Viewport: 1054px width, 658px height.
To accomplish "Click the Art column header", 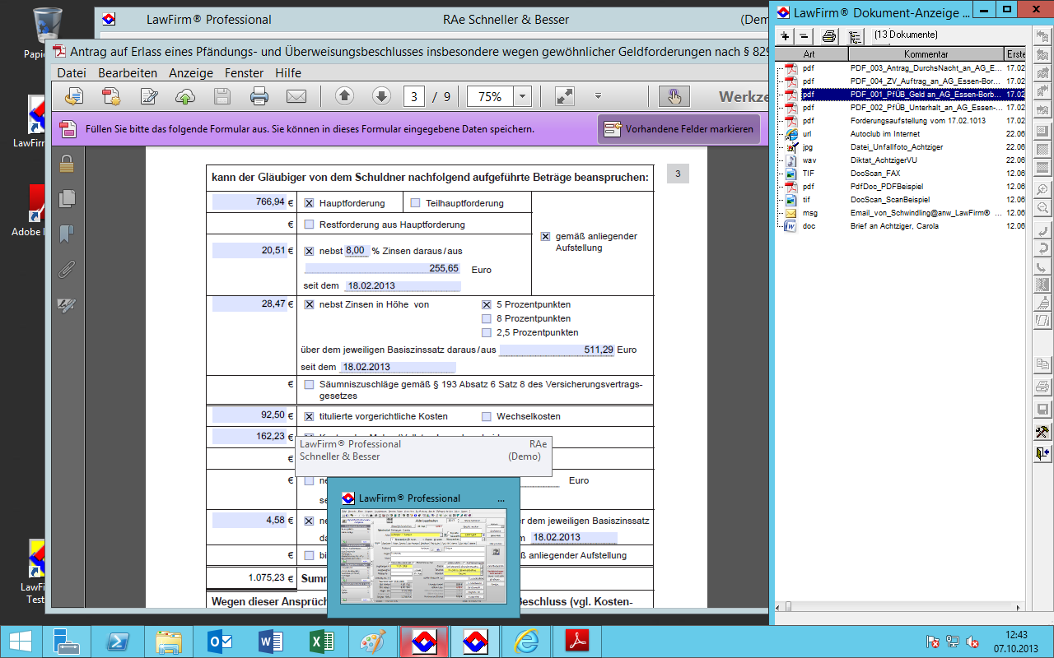I will 809,53.
